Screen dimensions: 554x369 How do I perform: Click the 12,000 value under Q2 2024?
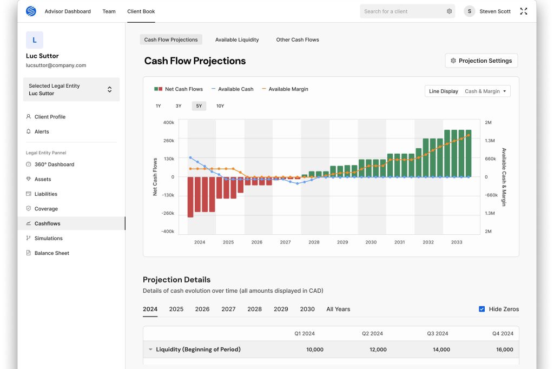pyautogui.click(x=378, y=349)
